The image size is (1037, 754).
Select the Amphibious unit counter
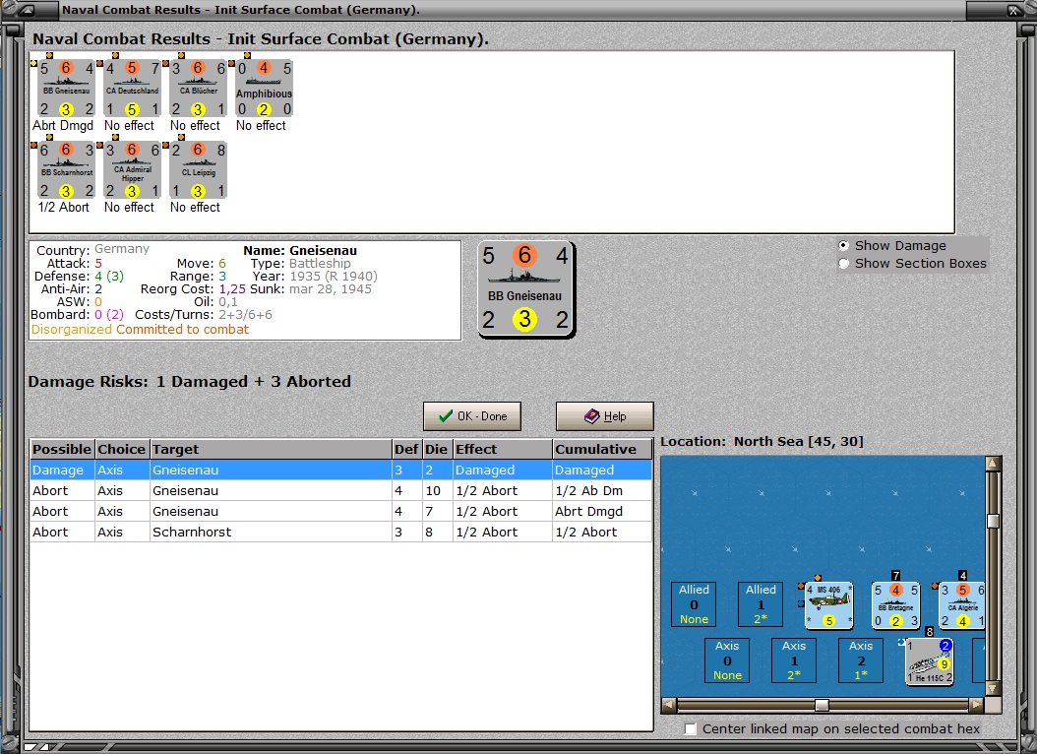click(264, 89)
